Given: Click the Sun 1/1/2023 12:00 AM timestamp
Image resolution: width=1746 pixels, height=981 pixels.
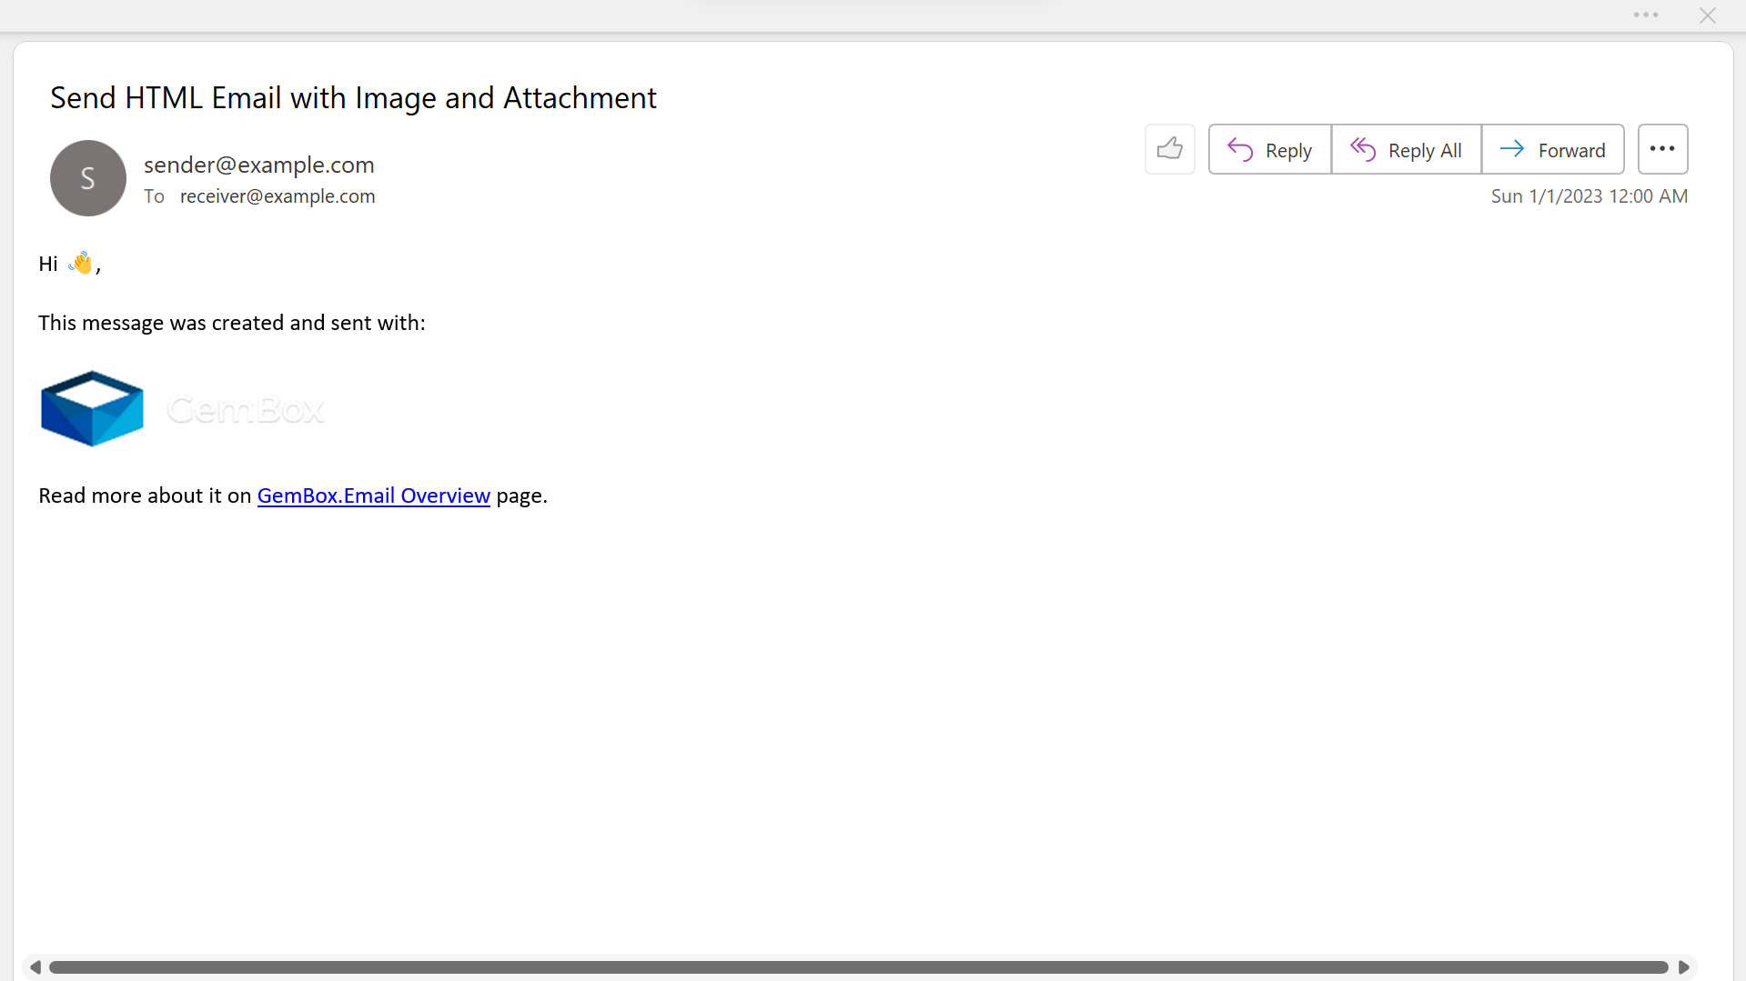Looking at the screenshot, I should click(1589, 196).
